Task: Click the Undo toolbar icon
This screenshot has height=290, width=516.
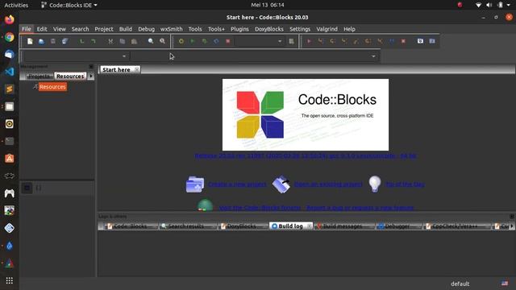Action: pos(82,41)
